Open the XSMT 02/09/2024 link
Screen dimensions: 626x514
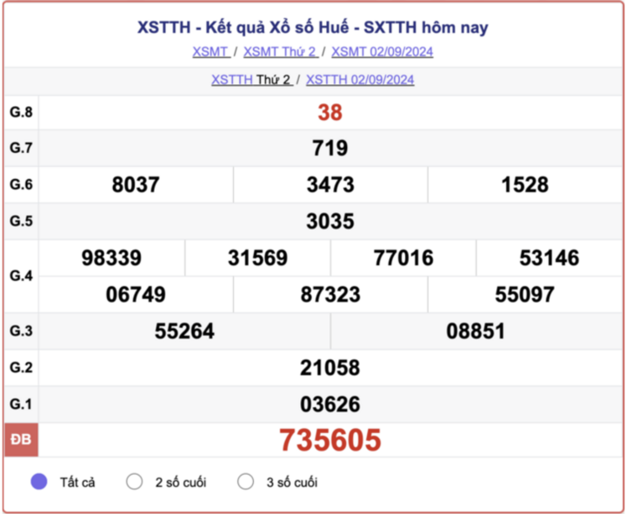coord(382,51)
